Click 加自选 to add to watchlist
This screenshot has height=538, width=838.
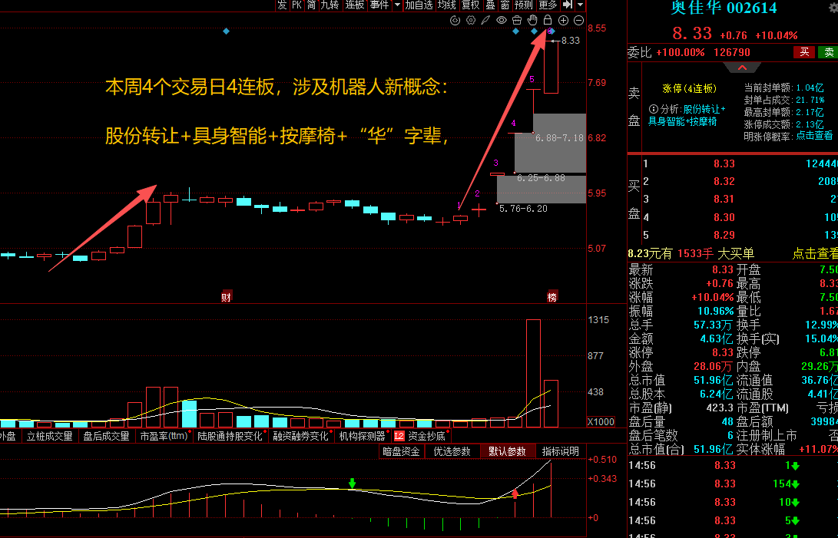tap(419, 5)
